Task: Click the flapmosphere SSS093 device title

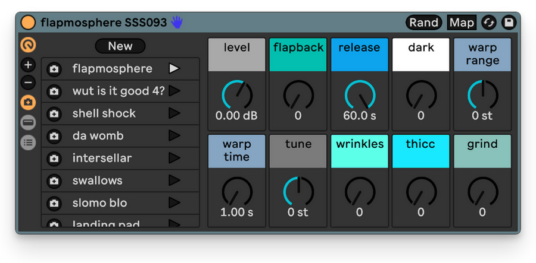Action: point(104,23)
